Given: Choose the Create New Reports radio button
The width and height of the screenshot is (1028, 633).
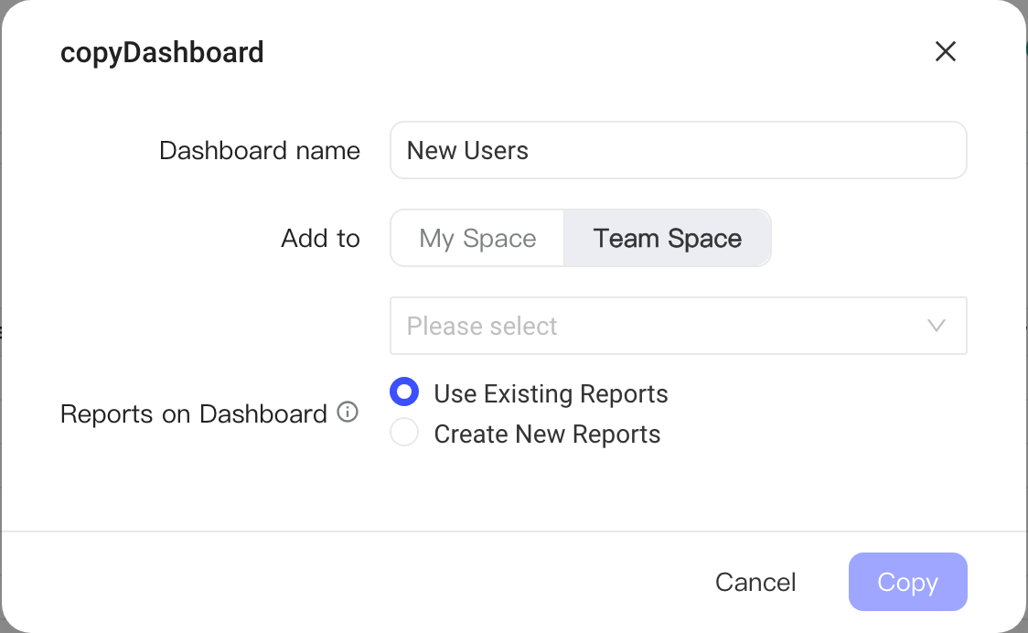Looking at the screenshot, I should 404,433.
